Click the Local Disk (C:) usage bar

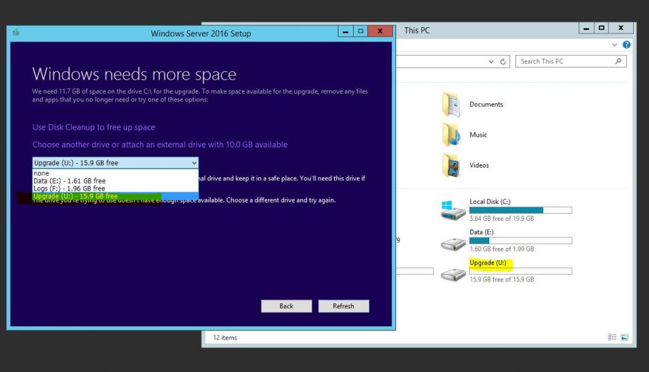(x=520, y=209)
